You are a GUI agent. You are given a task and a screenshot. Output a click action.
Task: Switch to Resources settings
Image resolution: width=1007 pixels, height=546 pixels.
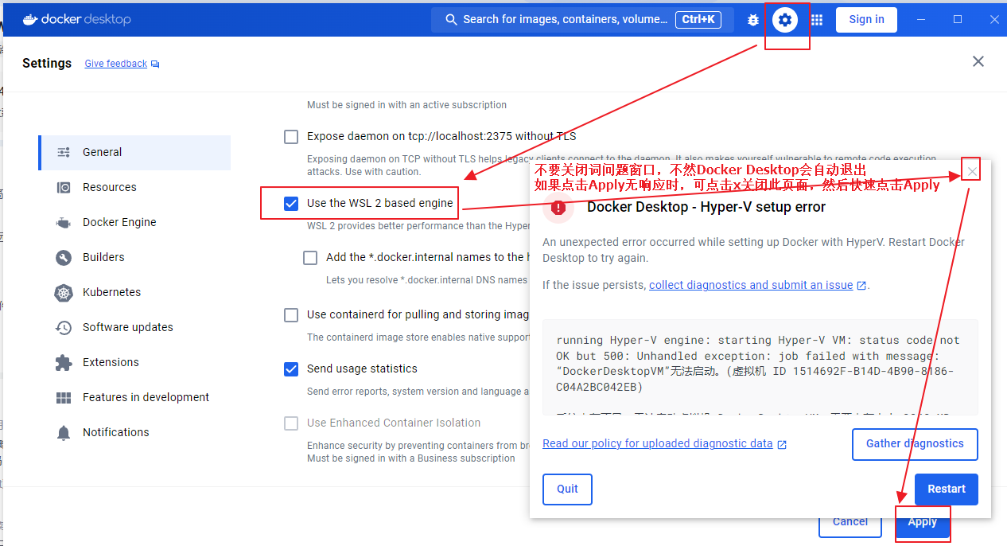pyautogui.click(x=134, y=187)
